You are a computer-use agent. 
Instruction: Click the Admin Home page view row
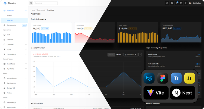pos(174,56)
